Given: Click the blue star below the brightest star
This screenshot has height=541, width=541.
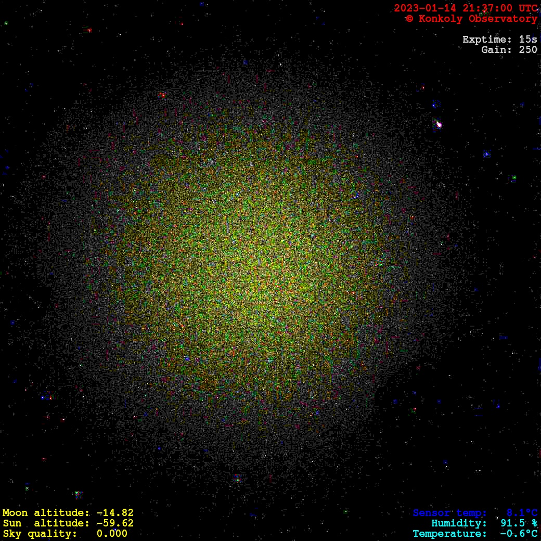Looking at the screenshot, I should (x=486, y=154).
